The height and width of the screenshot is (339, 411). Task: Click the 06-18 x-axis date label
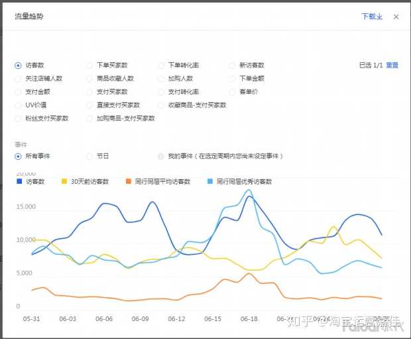point(249,319)
